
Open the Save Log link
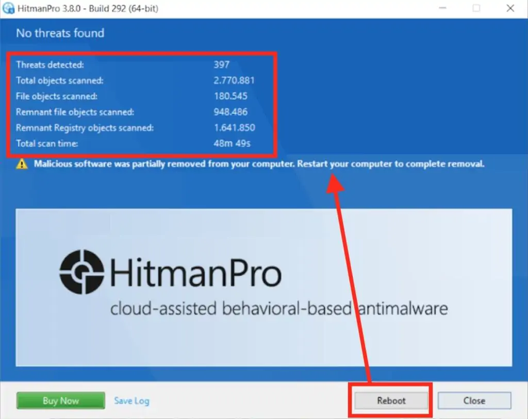click(x=131, y=401)
